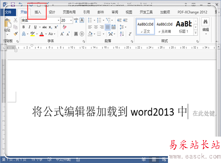Align text left
This screenshot has height=163, width=221.
(90, 27)
